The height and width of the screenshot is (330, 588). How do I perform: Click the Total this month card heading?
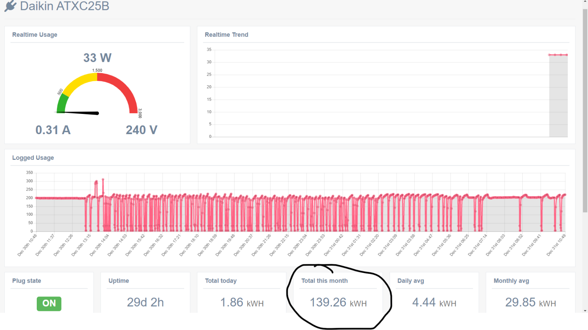pyautogui.click(x=325, y=281)
